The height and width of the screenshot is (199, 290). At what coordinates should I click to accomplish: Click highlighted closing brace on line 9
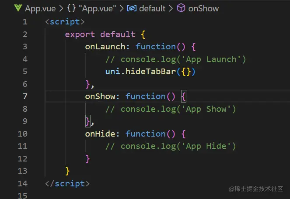(x=88, y=121)
